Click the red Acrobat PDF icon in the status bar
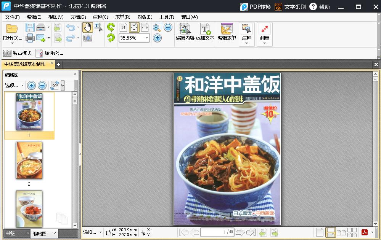This screenshot has height=240, width=381. coord(365,232)
